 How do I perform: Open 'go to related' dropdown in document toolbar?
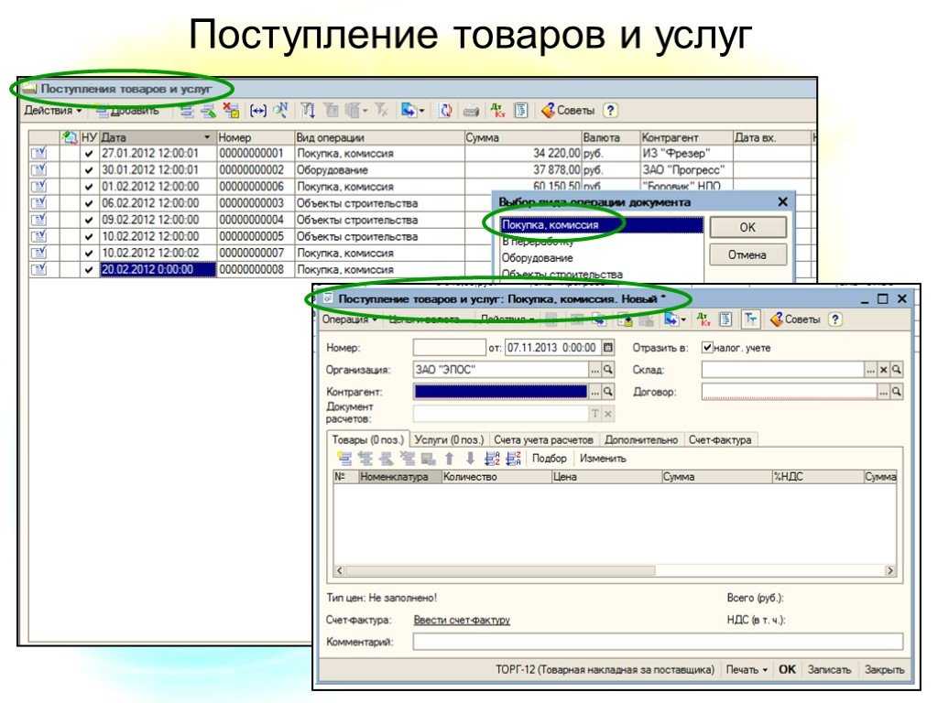pos(675,319)
